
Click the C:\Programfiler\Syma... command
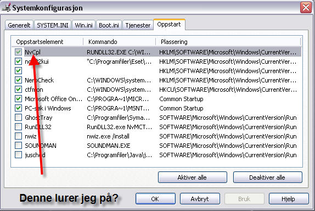click(x=119, y=118)
